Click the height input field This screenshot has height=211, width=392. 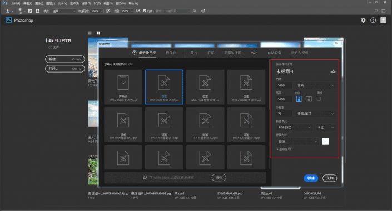click(284, 99)
